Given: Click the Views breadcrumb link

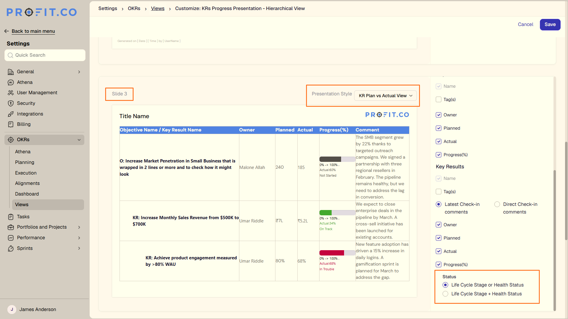Looking at the screenshot, I should (158, 9).
